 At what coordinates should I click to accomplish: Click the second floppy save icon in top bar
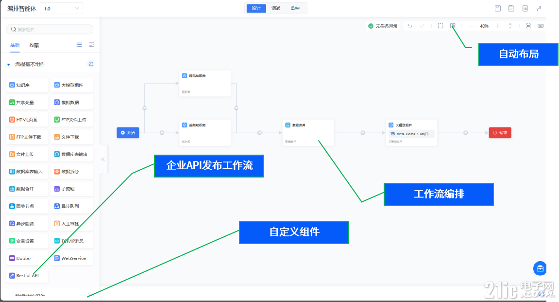pos(511,8)
